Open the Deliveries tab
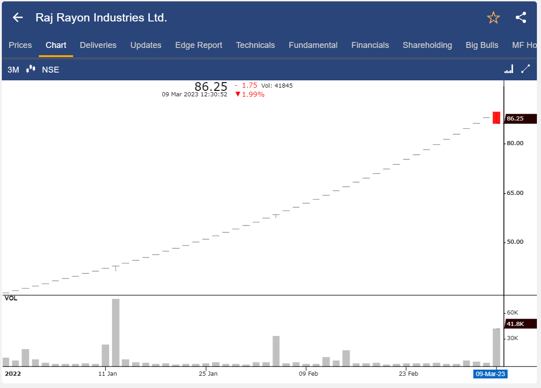Screen dimensions: 541x388 tap(98, 45)
